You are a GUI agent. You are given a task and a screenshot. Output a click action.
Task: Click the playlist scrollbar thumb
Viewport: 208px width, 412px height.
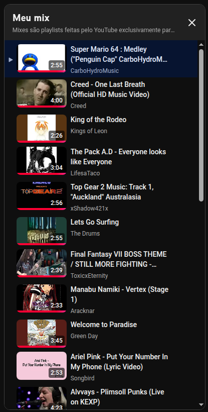click(201, 125)
